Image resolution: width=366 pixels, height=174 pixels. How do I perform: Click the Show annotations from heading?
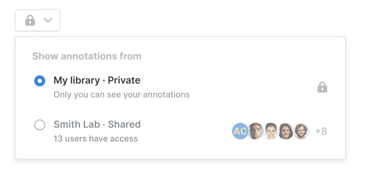tap(87, 56)
